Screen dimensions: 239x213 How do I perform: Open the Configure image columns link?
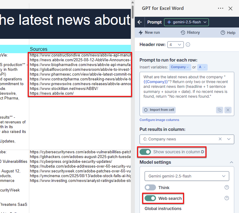coord(159,120)
